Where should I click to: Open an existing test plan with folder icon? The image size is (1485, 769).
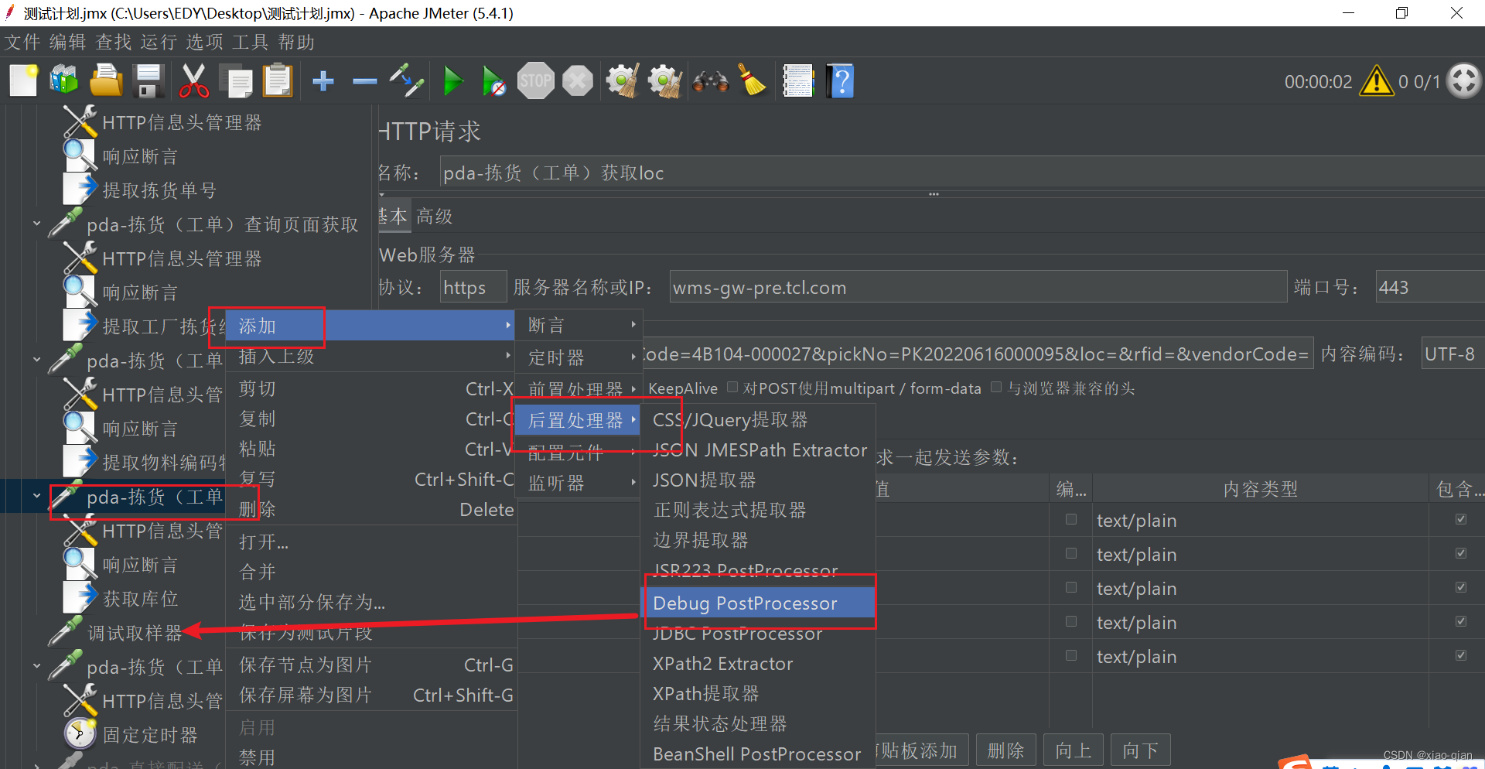click(x=105, y=80)
